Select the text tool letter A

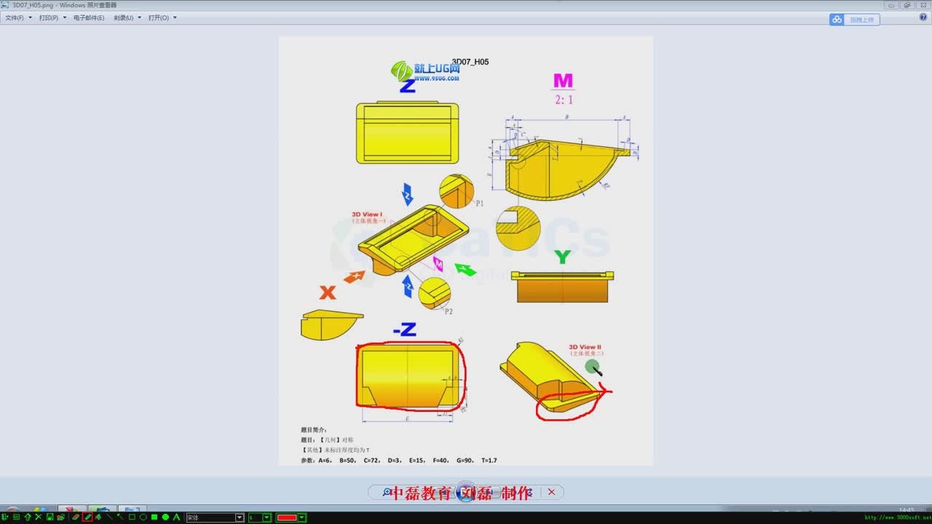(176, 517)
